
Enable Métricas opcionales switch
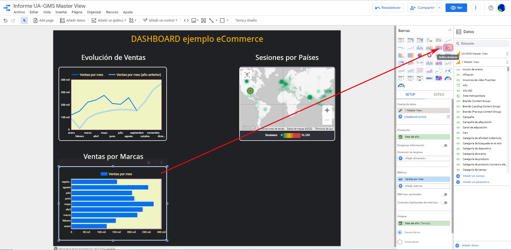444,195
